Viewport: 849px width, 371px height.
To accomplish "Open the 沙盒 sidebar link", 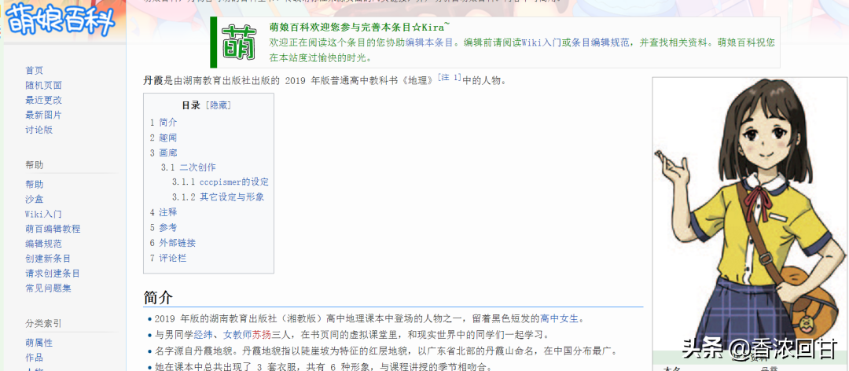I will click(x=34, y=200).
